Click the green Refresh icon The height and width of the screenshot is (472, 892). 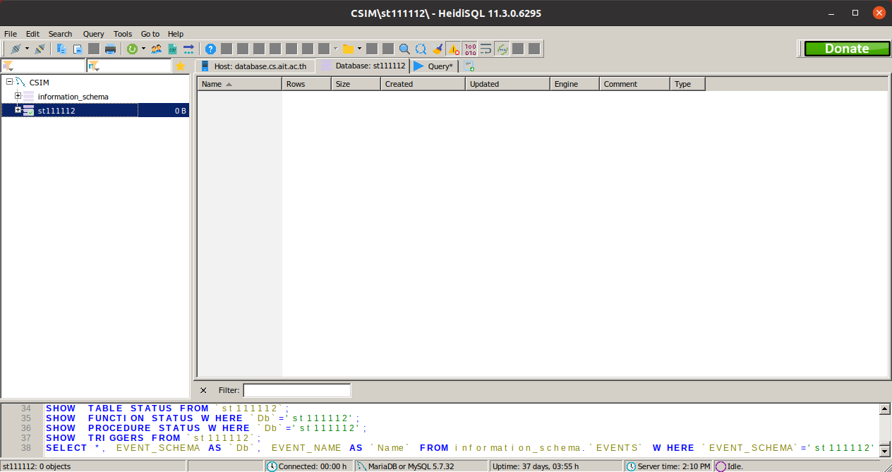point(132,49)
